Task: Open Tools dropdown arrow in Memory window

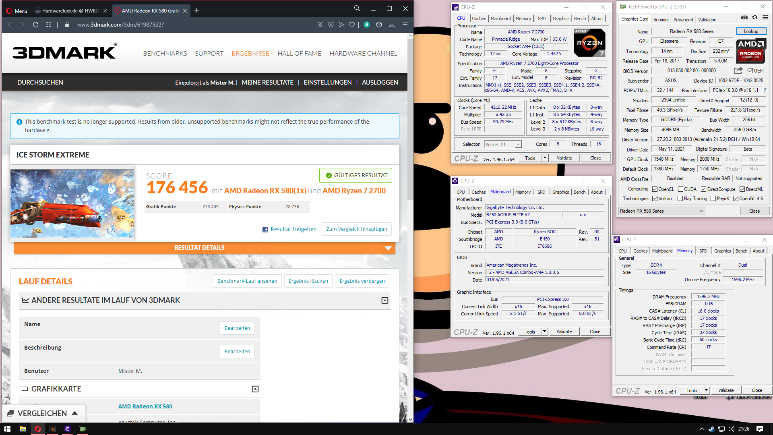Action: [x=706, y=391]
